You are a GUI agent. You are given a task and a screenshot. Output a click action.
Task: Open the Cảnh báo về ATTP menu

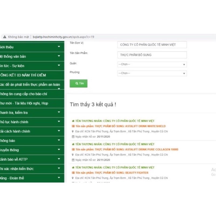click(32, 159)
